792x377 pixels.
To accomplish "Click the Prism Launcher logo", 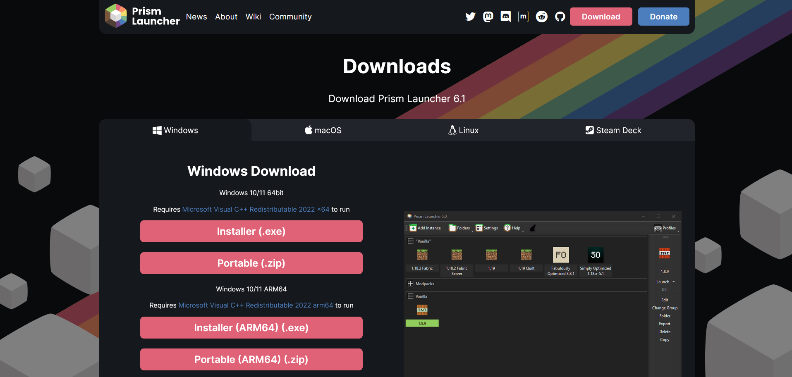I will pyautogui.click(x=142, y=16).
